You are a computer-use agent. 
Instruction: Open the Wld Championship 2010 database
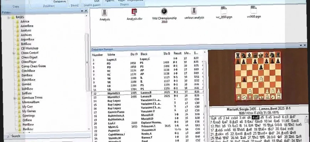pyautogui.click(x=164, y=11)
